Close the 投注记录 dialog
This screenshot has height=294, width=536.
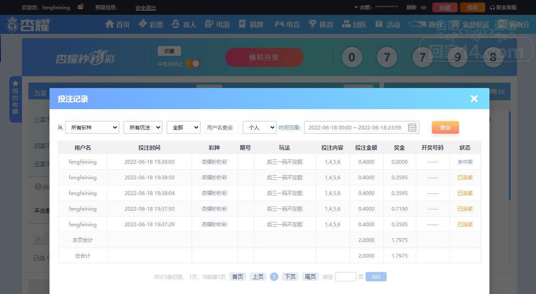(x=474, y=99)
